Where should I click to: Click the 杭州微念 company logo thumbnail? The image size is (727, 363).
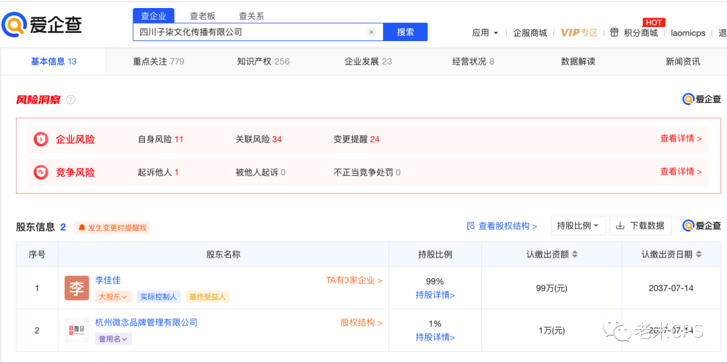(77, 331)
